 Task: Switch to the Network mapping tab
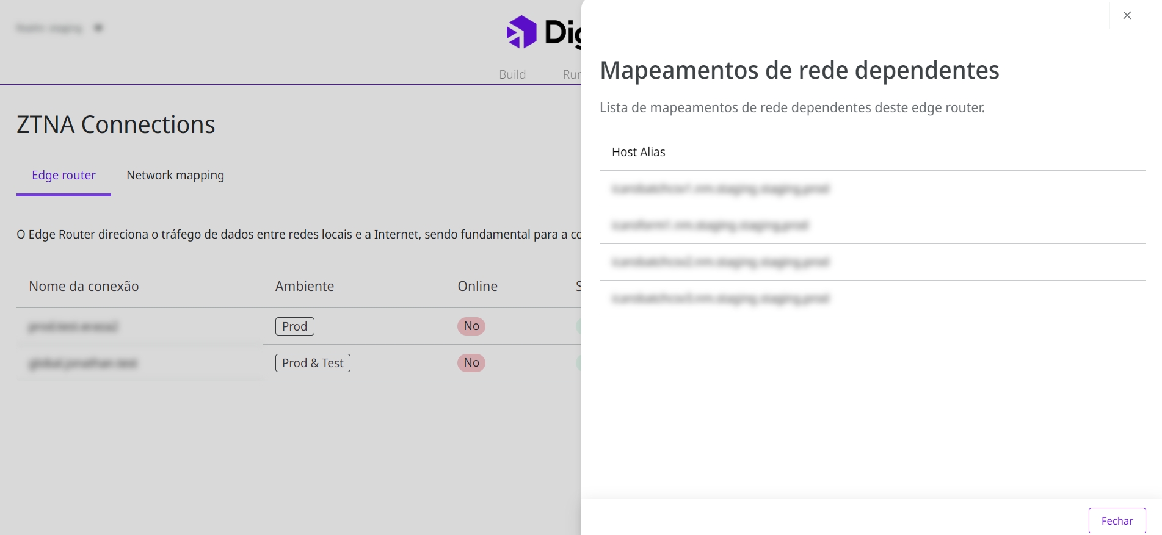175,176
